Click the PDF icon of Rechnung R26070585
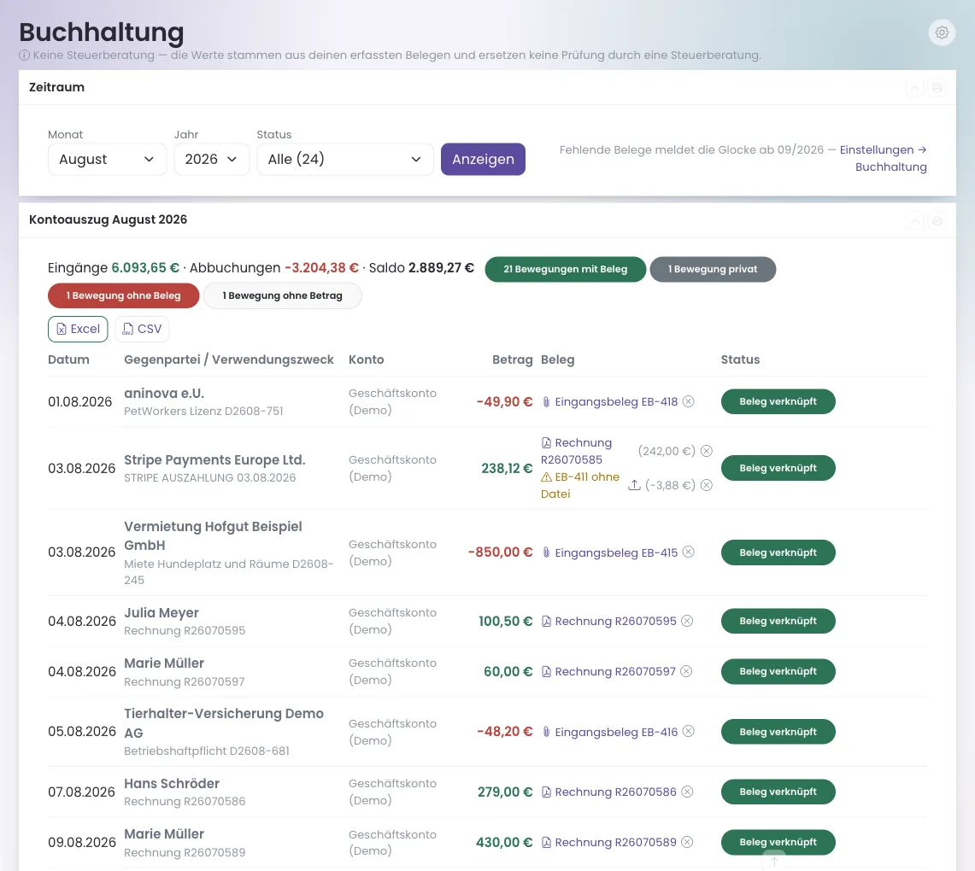The width and height of the screenshot is (975, 871). (546, 443)
